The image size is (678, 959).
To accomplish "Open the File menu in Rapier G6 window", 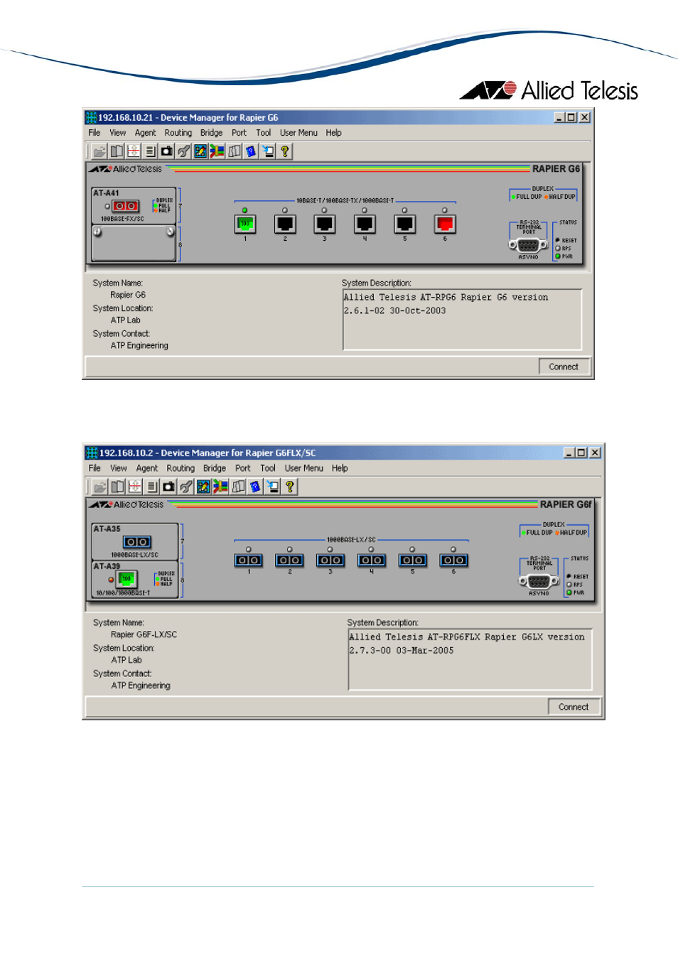I will 95,133.
